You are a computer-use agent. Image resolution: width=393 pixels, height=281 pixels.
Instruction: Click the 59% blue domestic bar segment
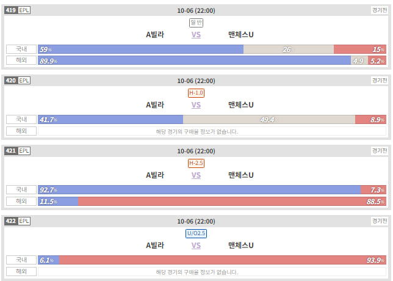[x=140, y=49]
